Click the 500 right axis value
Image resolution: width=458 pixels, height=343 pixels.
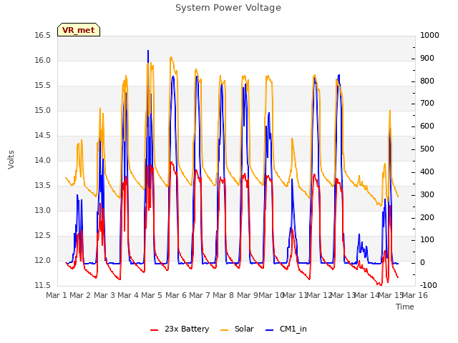427,149
